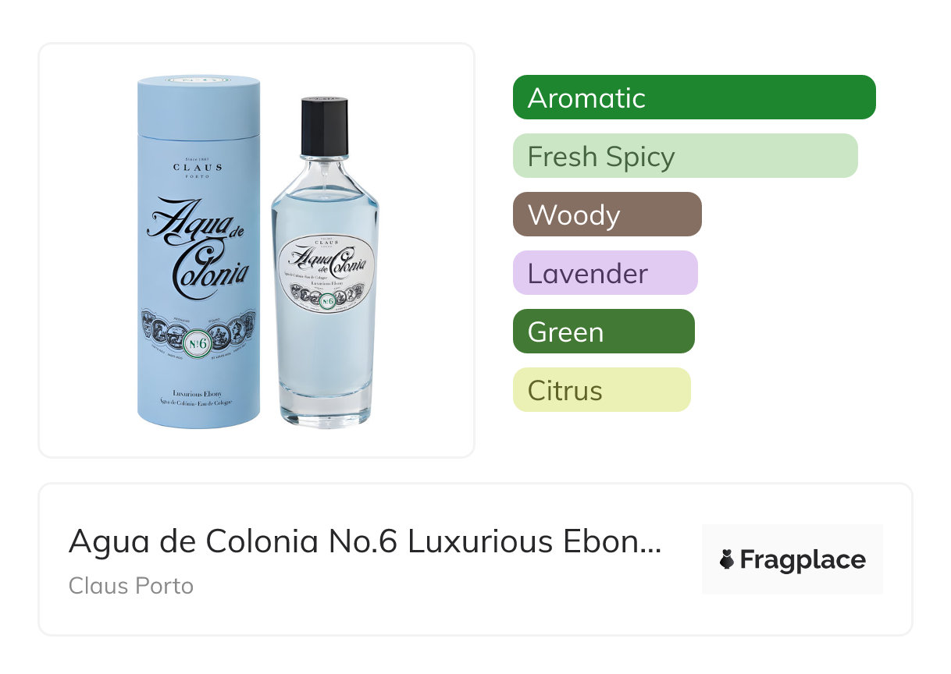Click the Claus Porto text on the box
951x674 pixels.
198,168
